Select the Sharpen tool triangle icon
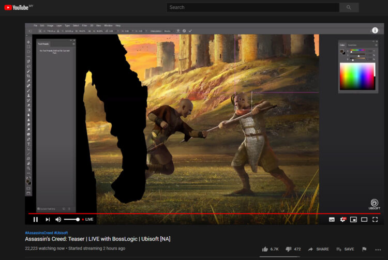 pyautogui.click(x=28, y=119)
